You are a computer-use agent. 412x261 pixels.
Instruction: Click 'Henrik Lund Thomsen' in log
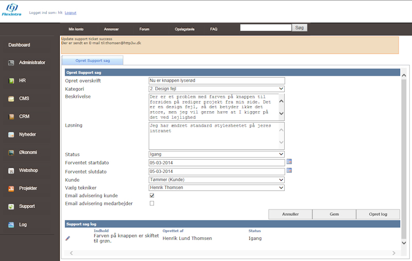187,238
